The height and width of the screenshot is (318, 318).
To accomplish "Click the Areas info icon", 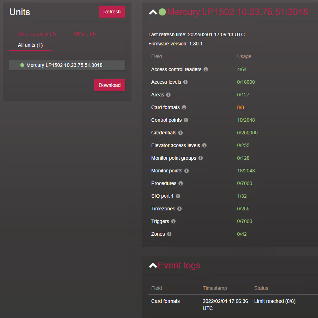I will point(168,95).
